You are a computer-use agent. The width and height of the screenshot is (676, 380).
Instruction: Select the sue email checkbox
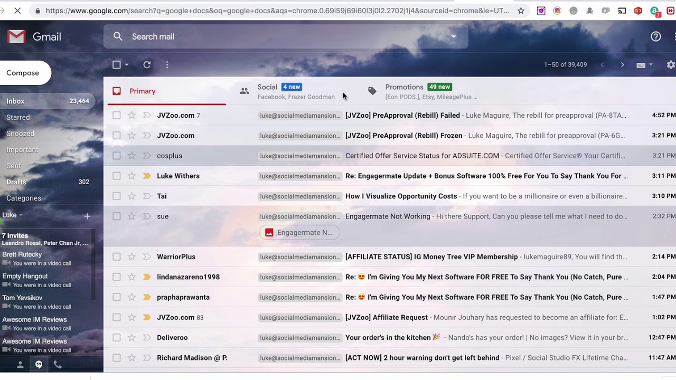[117, 216]
